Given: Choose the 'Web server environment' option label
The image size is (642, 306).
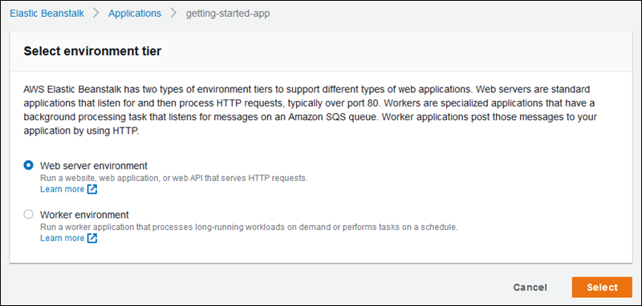Looking at the screenshot, I should tap(94, 166).
